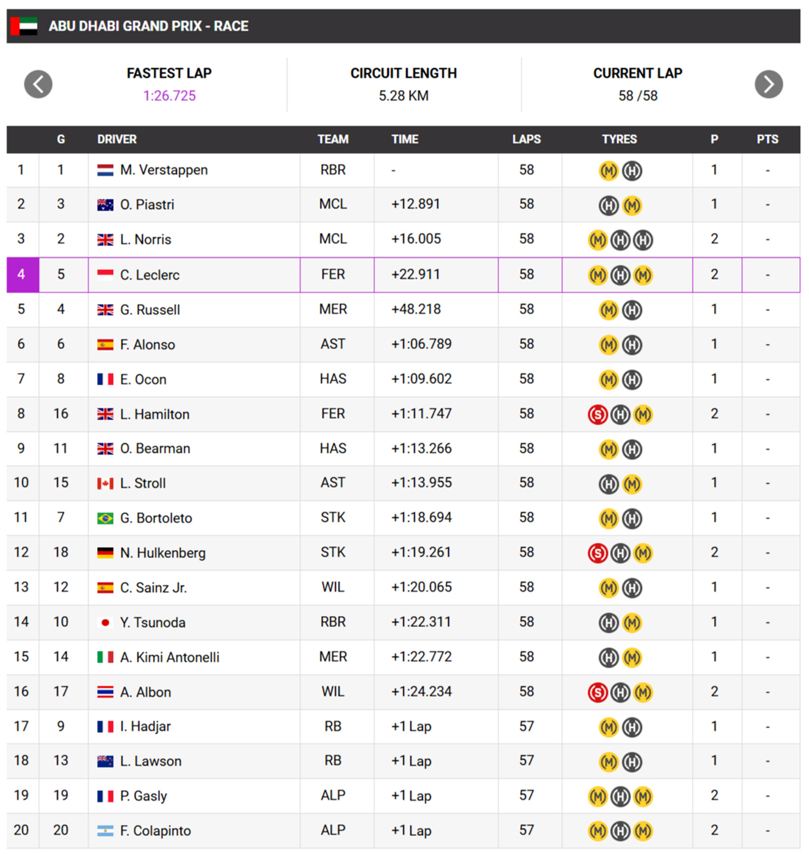Click the red soft tyre icon for Albon
The image size is (809, 854).
tap(597, 692)
